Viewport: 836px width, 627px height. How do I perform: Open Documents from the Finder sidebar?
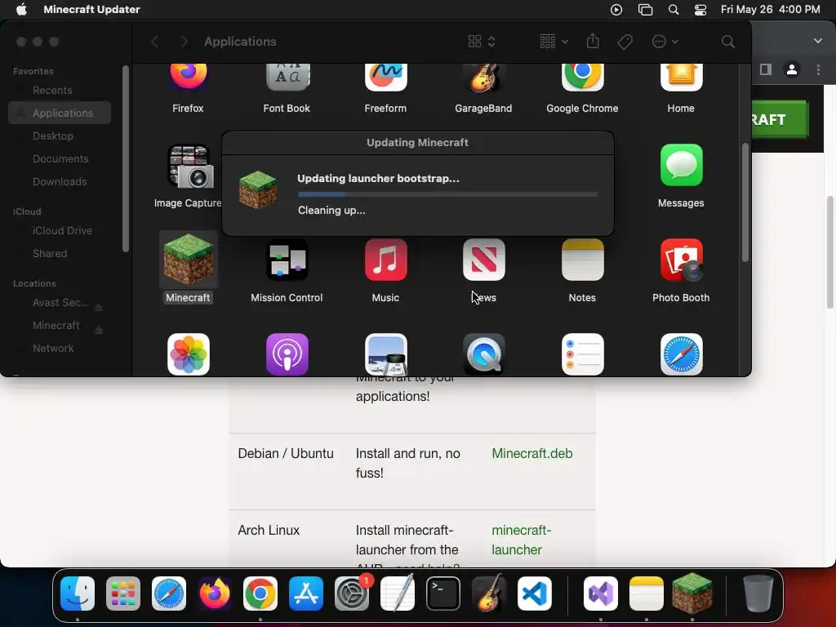[x=60, y=159]
